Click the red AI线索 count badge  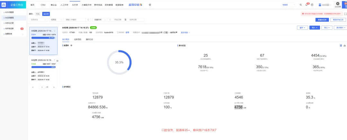pos(22,29)
